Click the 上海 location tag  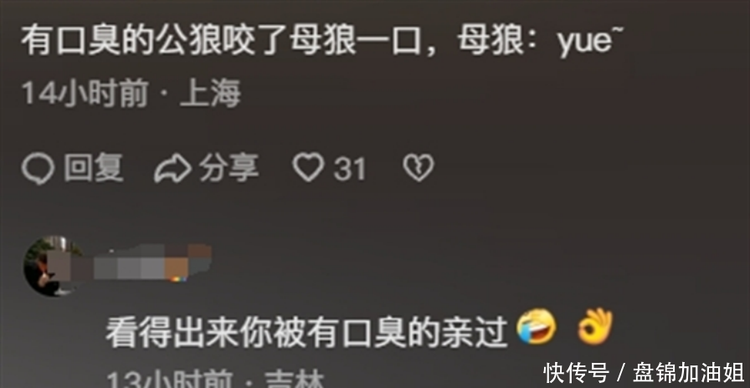210,93
